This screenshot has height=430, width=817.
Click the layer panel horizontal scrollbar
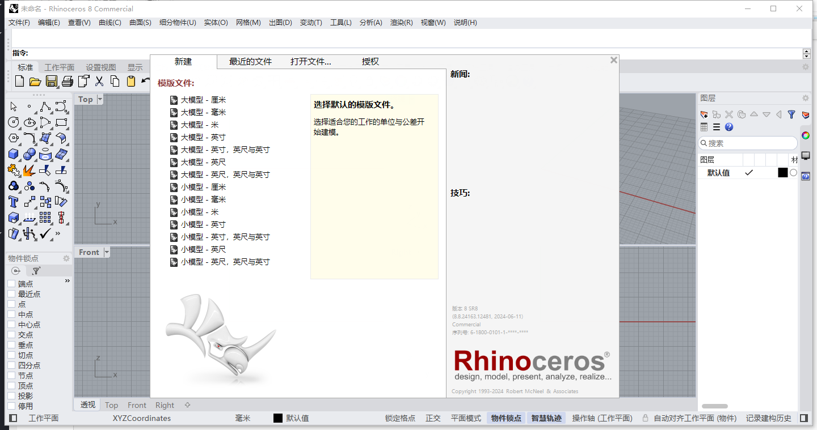pyautogui.click(x=714, y=406)
